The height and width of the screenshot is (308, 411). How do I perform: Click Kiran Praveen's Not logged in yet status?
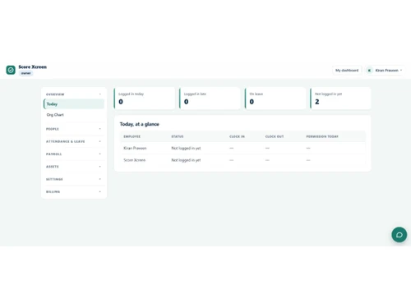pyautogui.click(x=186, y=148)
